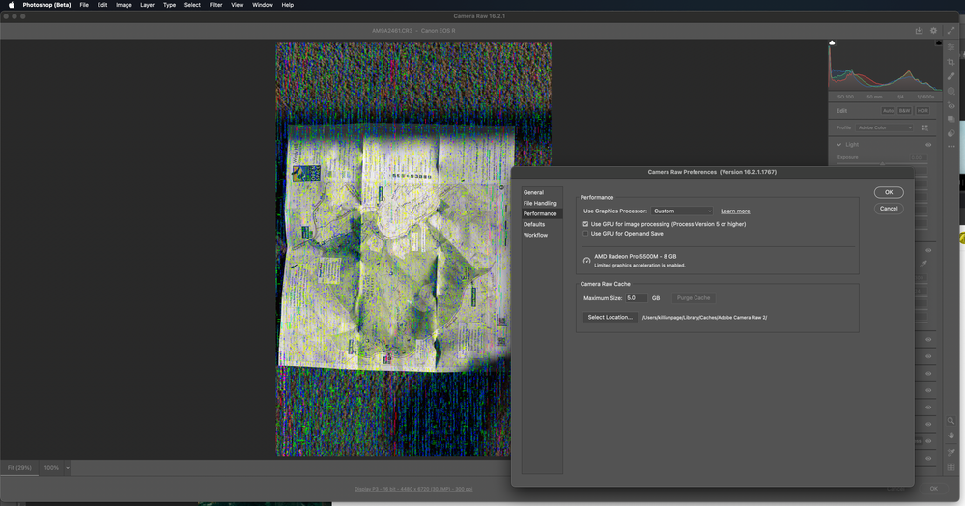965x506 pixels.
Task: Click the Maximum Size cache input field
Action: tap(637, 298)
